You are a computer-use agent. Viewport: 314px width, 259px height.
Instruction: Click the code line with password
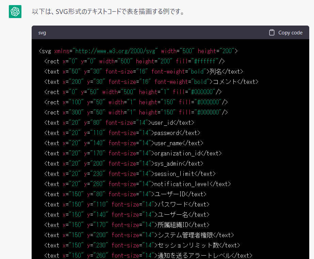pos(122,133)
